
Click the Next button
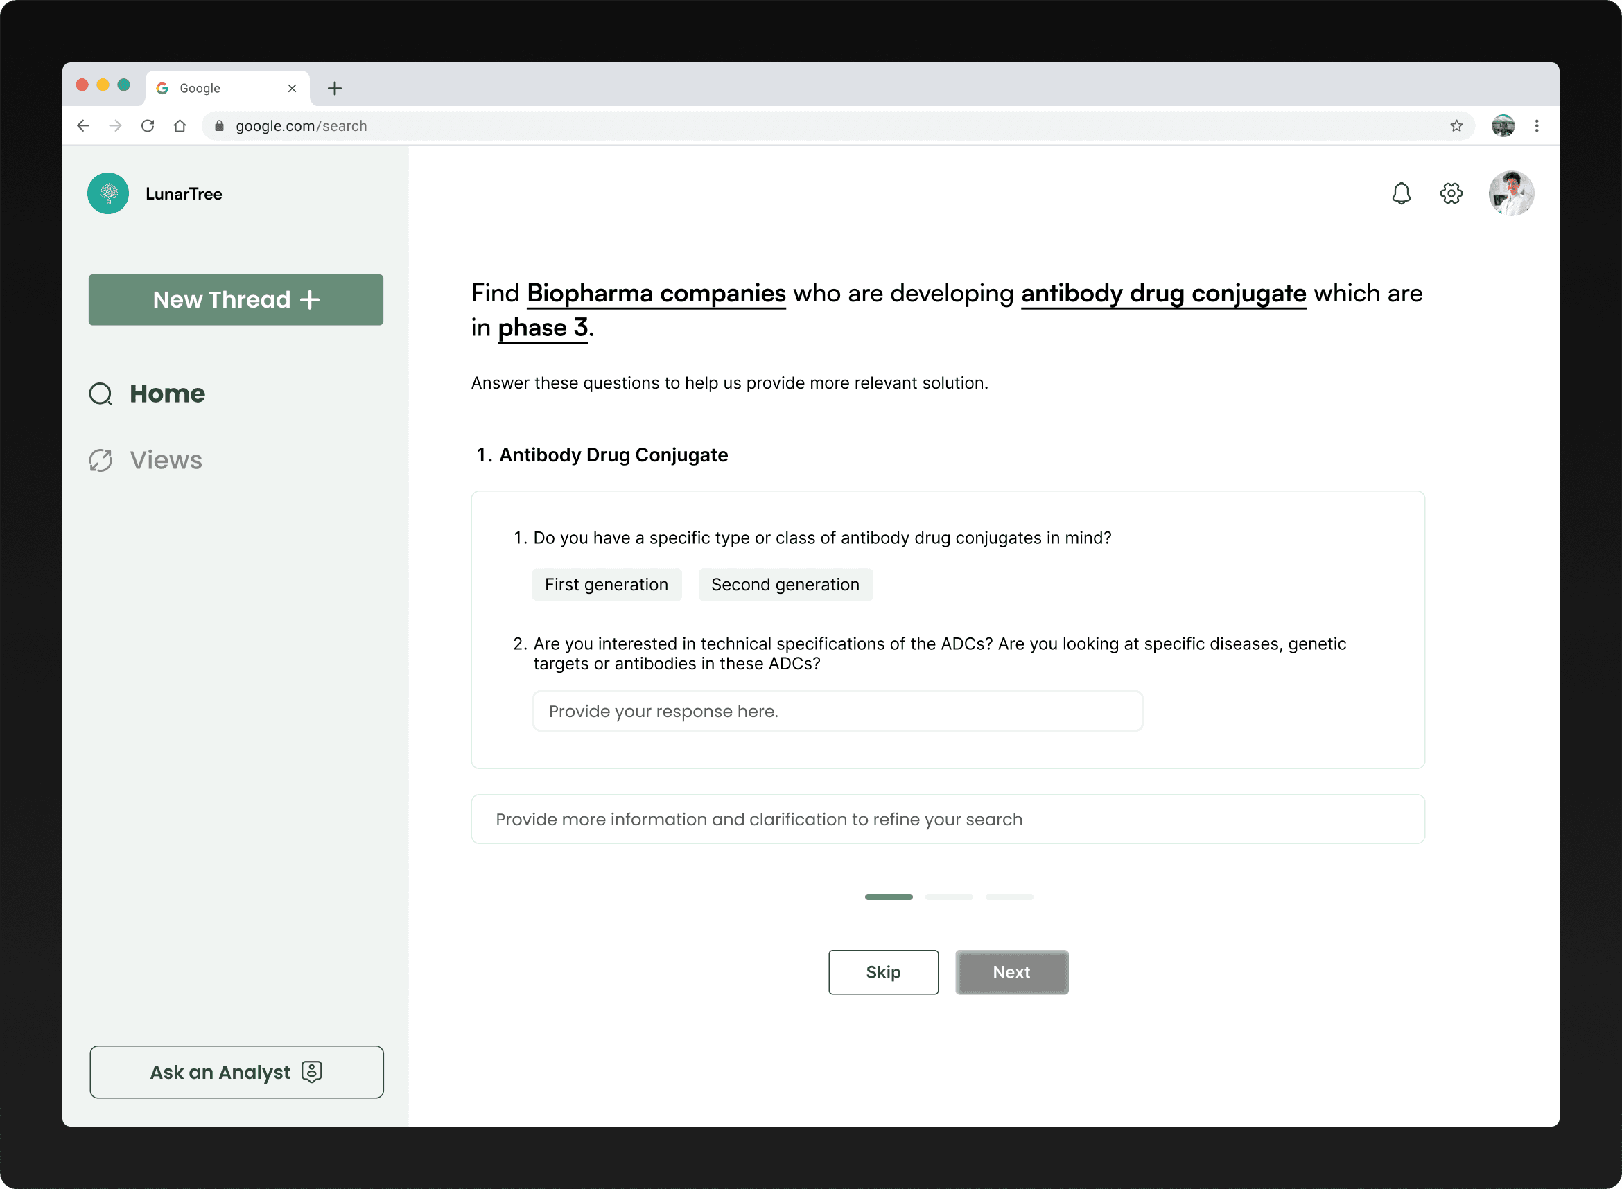1011,971
